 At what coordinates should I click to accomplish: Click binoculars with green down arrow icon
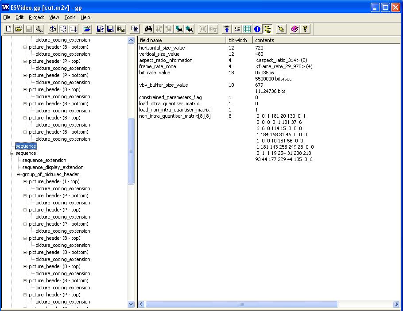(179, 29)
